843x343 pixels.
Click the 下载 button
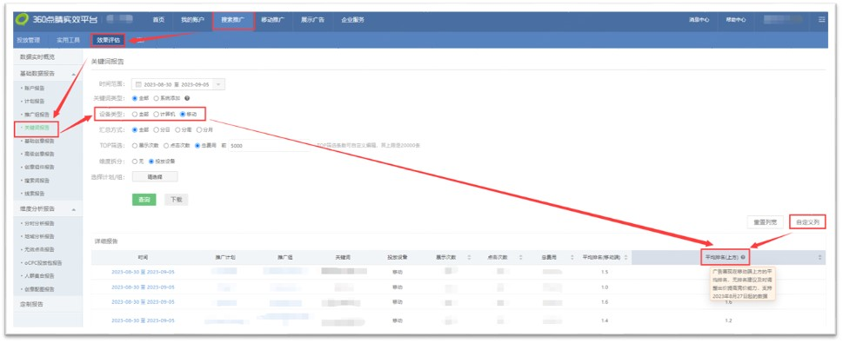coord(177,199)
